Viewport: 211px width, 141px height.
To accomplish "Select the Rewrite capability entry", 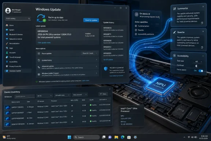I will [x=139, y=30].
